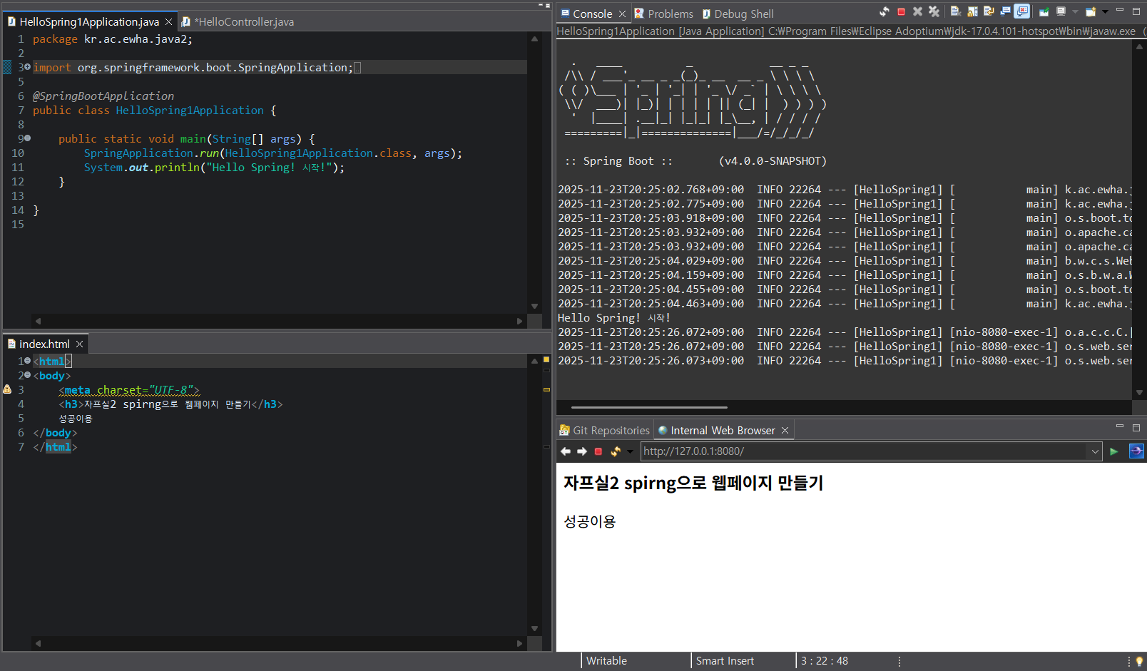
Task: Click the HelloSpring1Application class name at line 7
Action: 190,110
